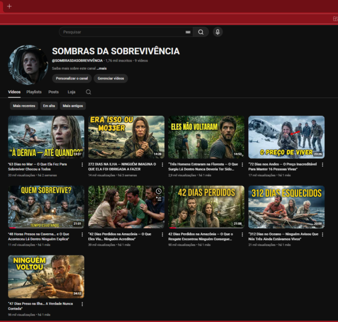Open 'O PREÇO DE VIVER' video thumbnail

click(286, 137)
